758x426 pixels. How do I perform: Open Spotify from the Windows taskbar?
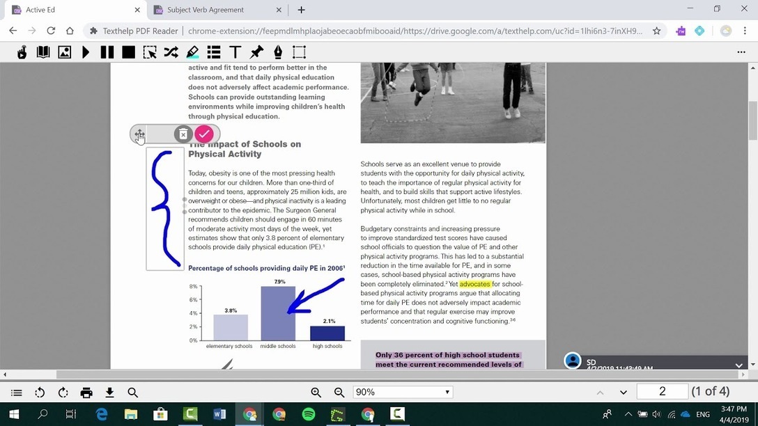tap(309, 414)
